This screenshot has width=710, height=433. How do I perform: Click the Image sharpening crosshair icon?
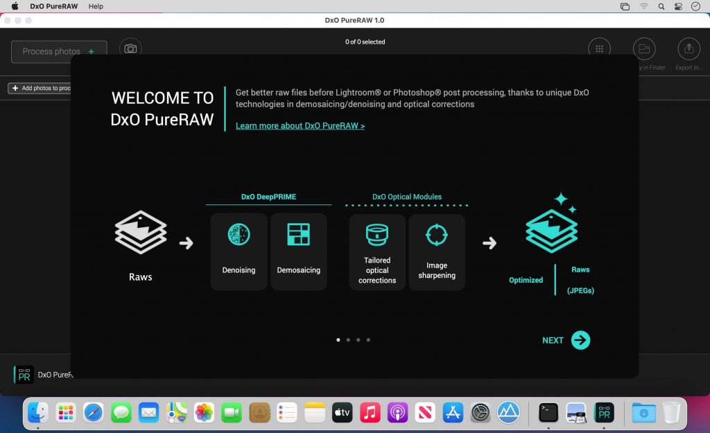coord(437,236)
